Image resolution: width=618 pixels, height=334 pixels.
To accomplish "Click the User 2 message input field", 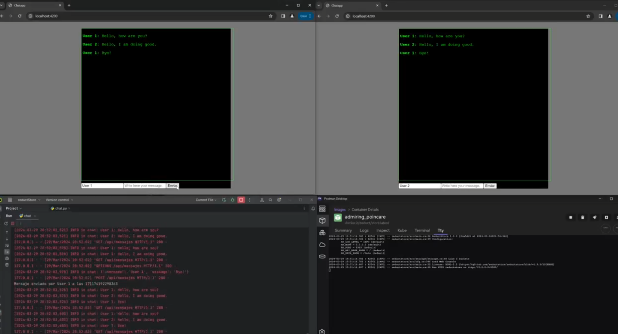I will pos(461,186).
